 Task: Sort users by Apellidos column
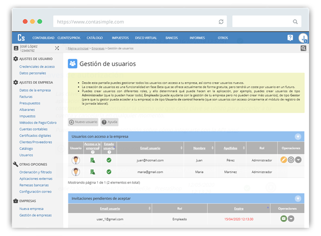pyautogui.click(x=230, y=148)
